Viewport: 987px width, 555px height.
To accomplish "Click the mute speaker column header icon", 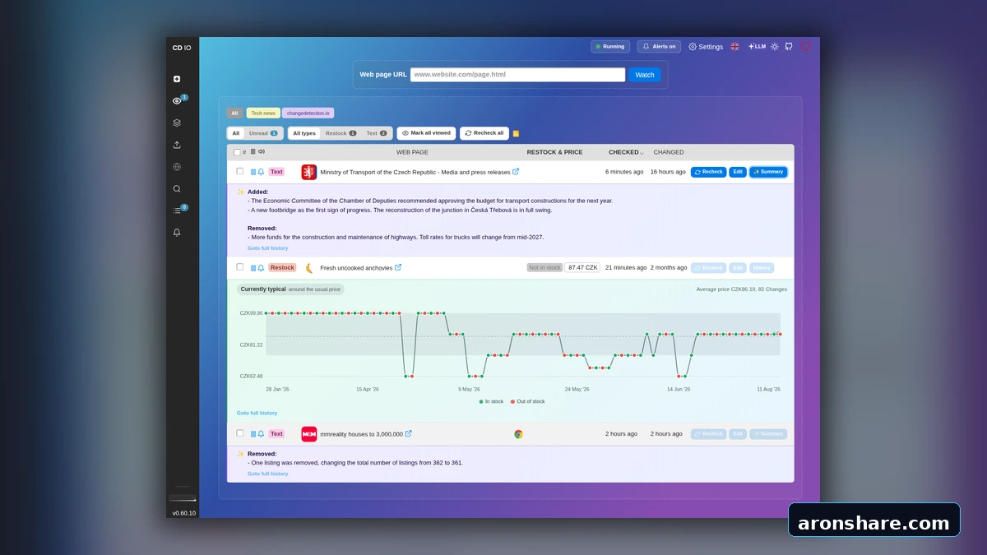I will pyautogui.click(x=262, y=152).
